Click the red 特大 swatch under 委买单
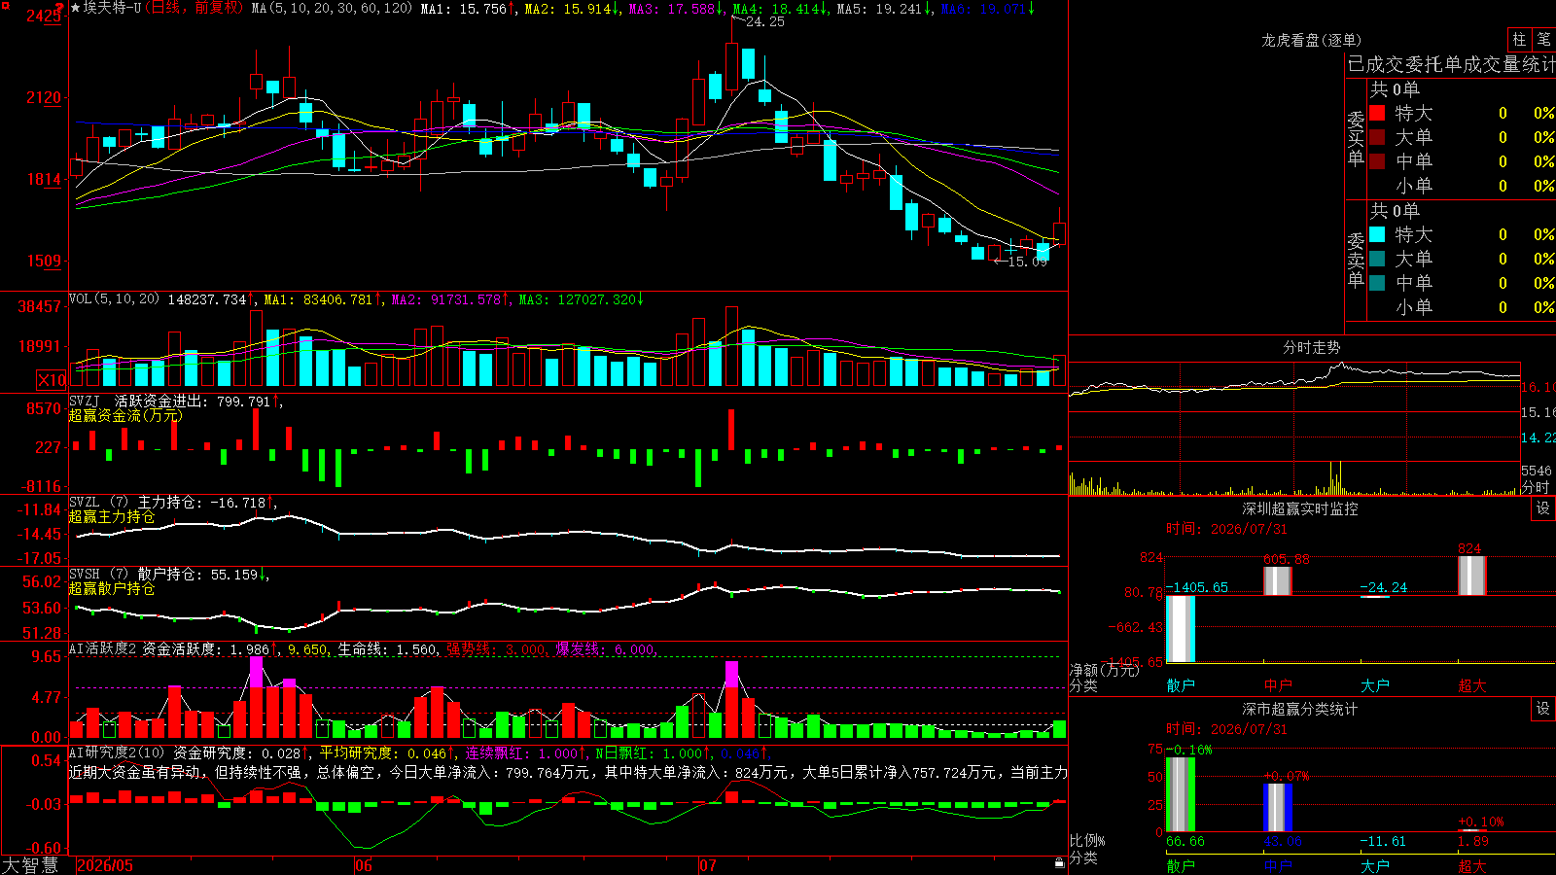This screenshot has width=1556, height=875. click(1377, 113)
